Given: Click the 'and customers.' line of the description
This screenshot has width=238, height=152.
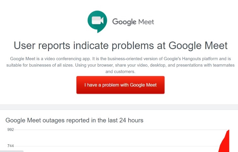Looking at the screenshot, I should (x=120, y=72).
